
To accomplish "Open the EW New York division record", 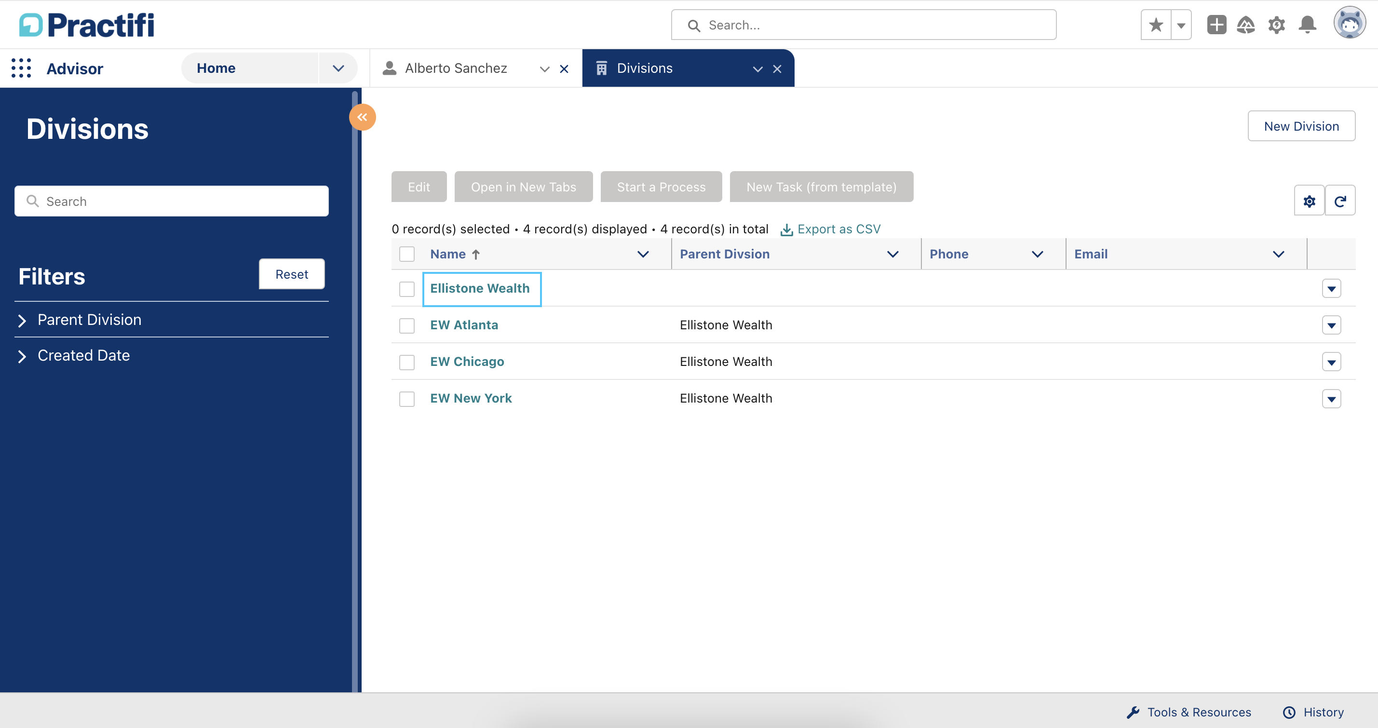I will [x=471, y=399].
